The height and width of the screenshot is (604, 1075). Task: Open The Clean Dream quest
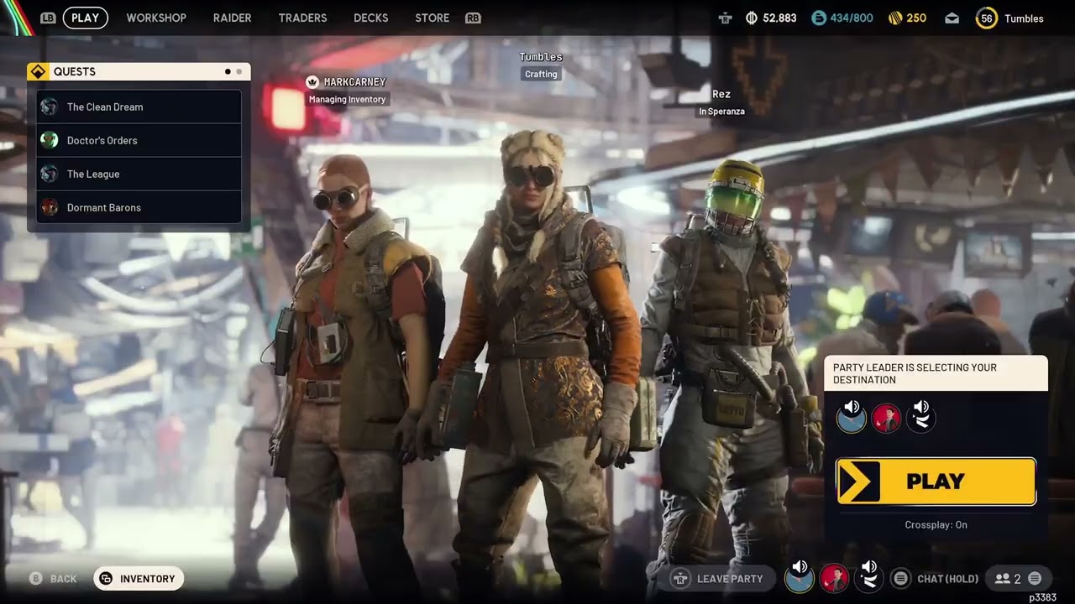coord(139,107)
